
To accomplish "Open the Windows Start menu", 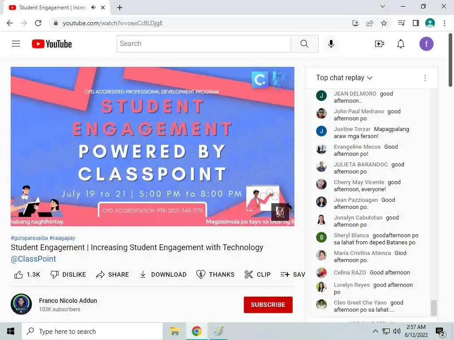I will [x=11, y=331].
